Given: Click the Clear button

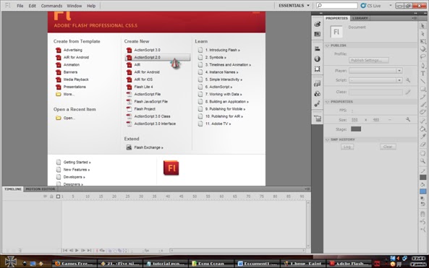Looking at the screenshot, I should pyautogui.click(x=388, y=147).
